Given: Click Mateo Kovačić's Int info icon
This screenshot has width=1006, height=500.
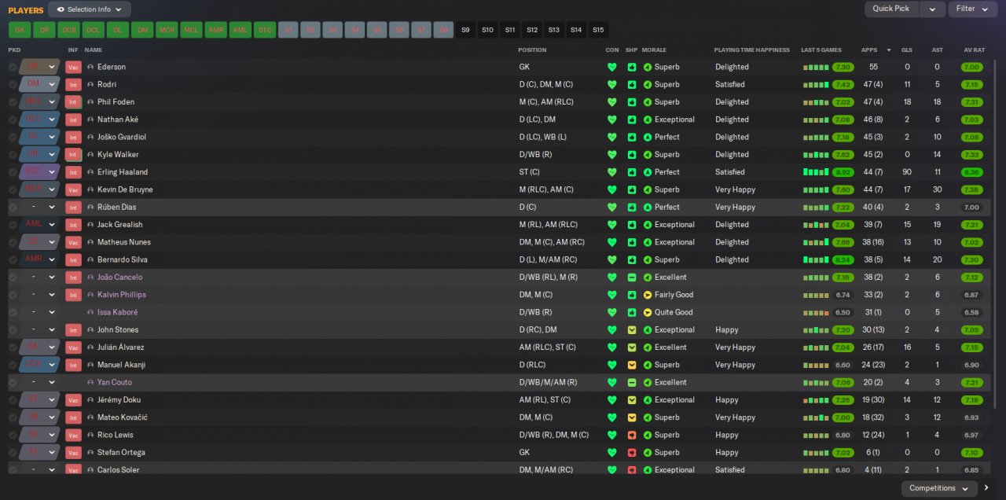Looking at the screenshot, I should pyautogui.click(x=73, y=417).
